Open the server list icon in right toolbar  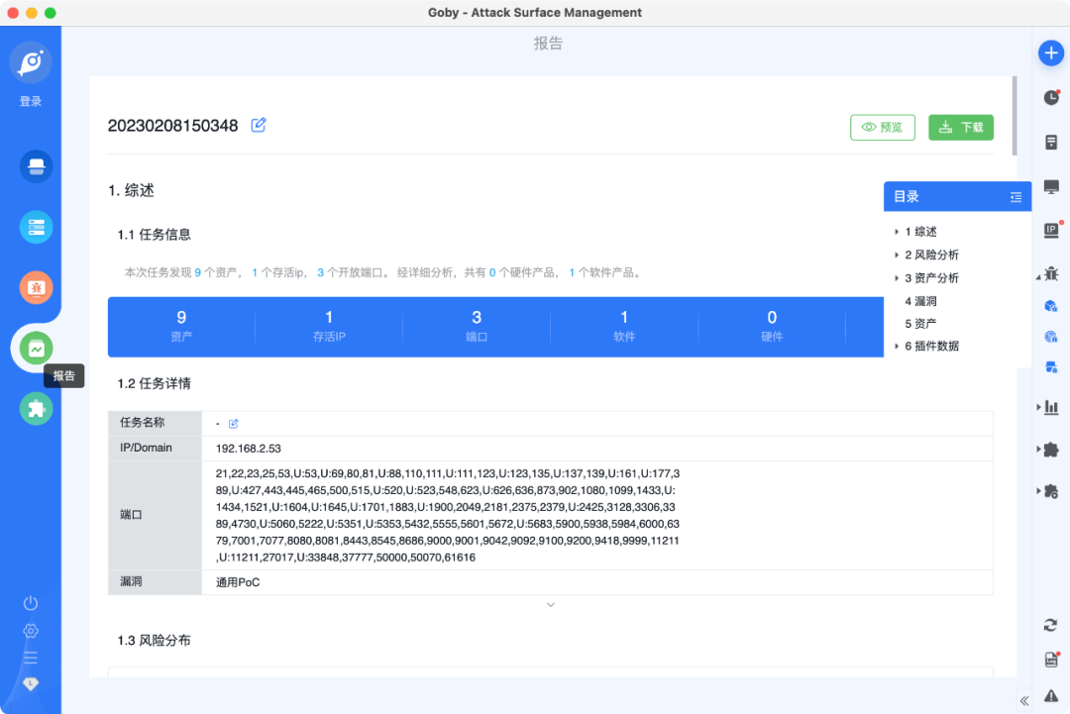pyautogui.click(x=1051, y=142)
